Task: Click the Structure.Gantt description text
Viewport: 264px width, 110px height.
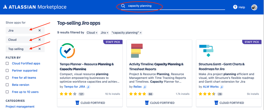Action: (x=226, y=78)
